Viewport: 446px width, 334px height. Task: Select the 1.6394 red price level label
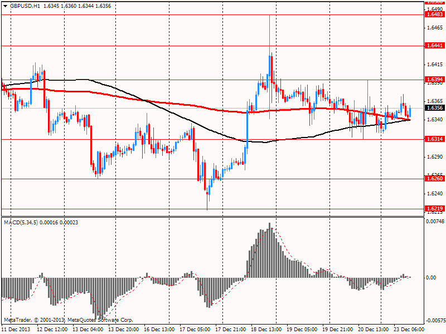pos(435,79)
